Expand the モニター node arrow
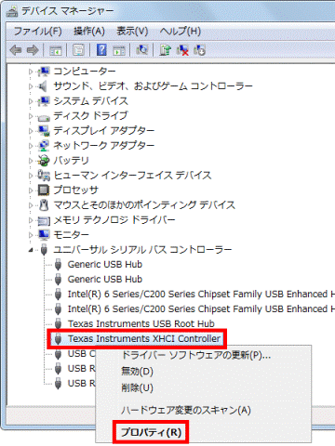The image size is (335, 446). click(x=31, y=235)
